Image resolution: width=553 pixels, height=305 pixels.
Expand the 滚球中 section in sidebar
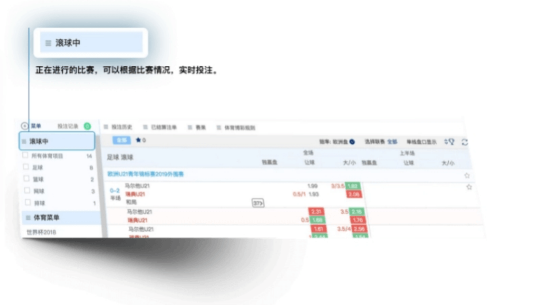pyautogui.click(x=57, y=142)
